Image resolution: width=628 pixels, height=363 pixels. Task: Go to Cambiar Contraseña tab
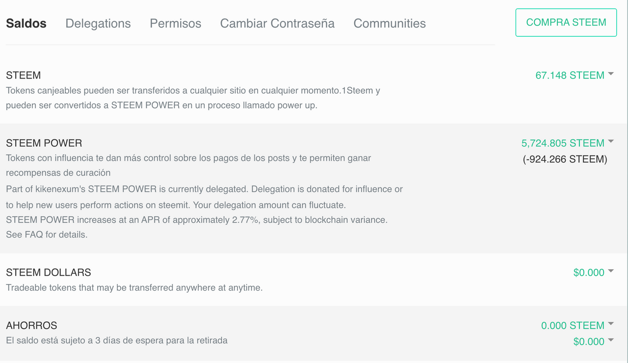(x=277, y=23)
